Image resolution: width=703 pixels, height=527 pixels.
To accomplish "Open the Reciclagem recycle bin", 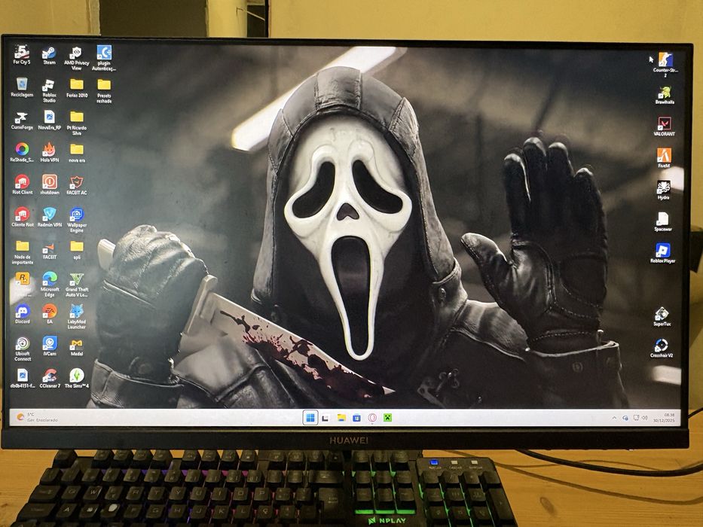I will pyautogui.click(x=22, y=87).
